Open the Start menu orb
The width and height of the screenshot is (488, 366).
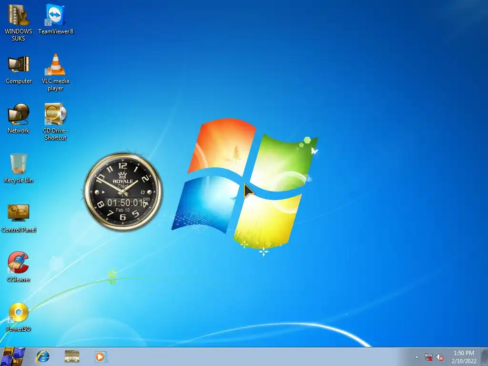[12, 356]
